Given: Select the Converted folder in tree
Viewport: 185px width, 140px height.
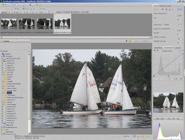Looking at the screenshot, I should [x=11, y=95].
